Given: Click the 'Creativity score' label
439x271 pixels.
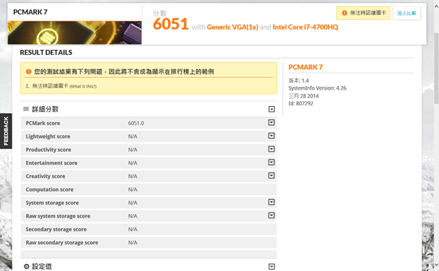Looking at the screenshot, I should pyautogui.click(x=45, y=177).
